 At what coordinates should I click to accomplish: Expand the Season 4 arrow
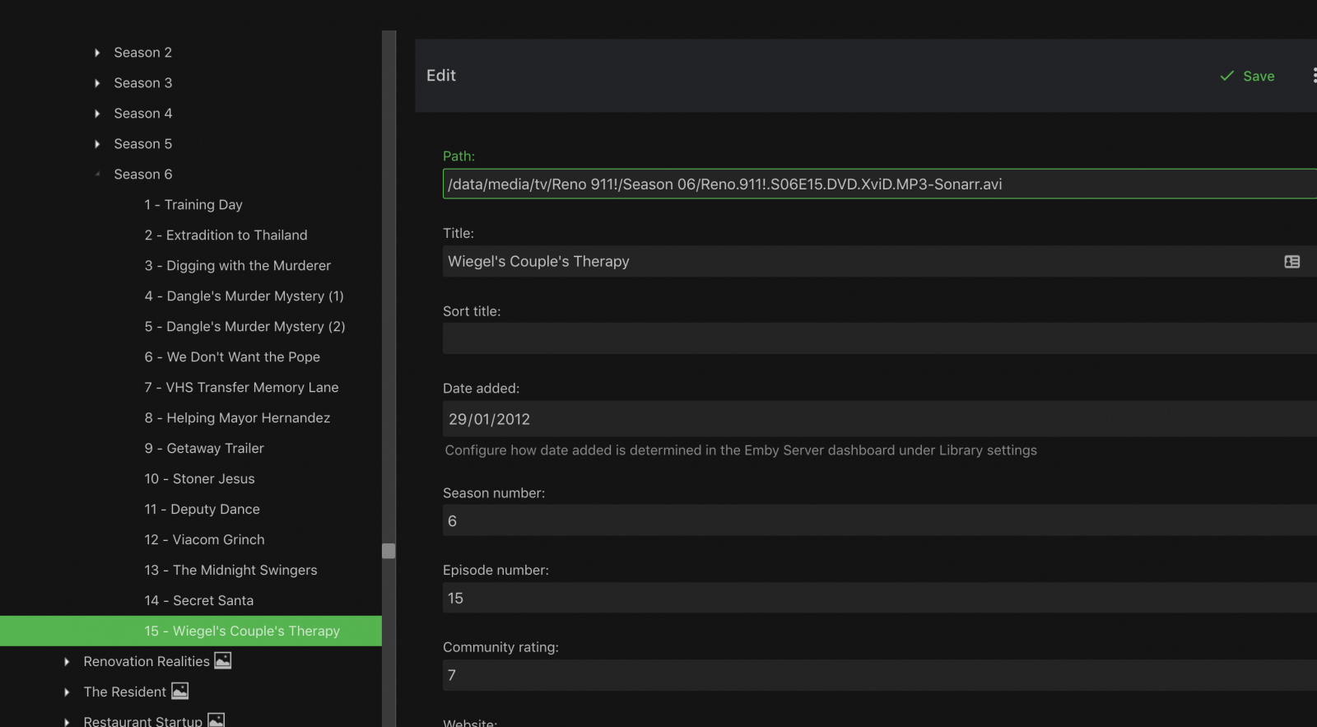(x=97, y=114)
